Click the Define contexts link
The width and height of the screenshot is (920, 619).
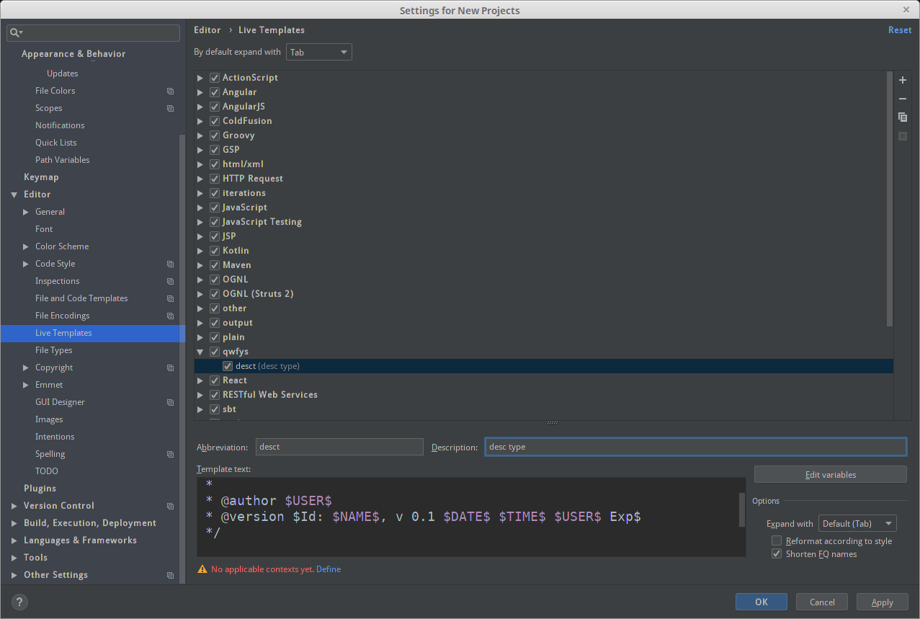pos(329,569)
